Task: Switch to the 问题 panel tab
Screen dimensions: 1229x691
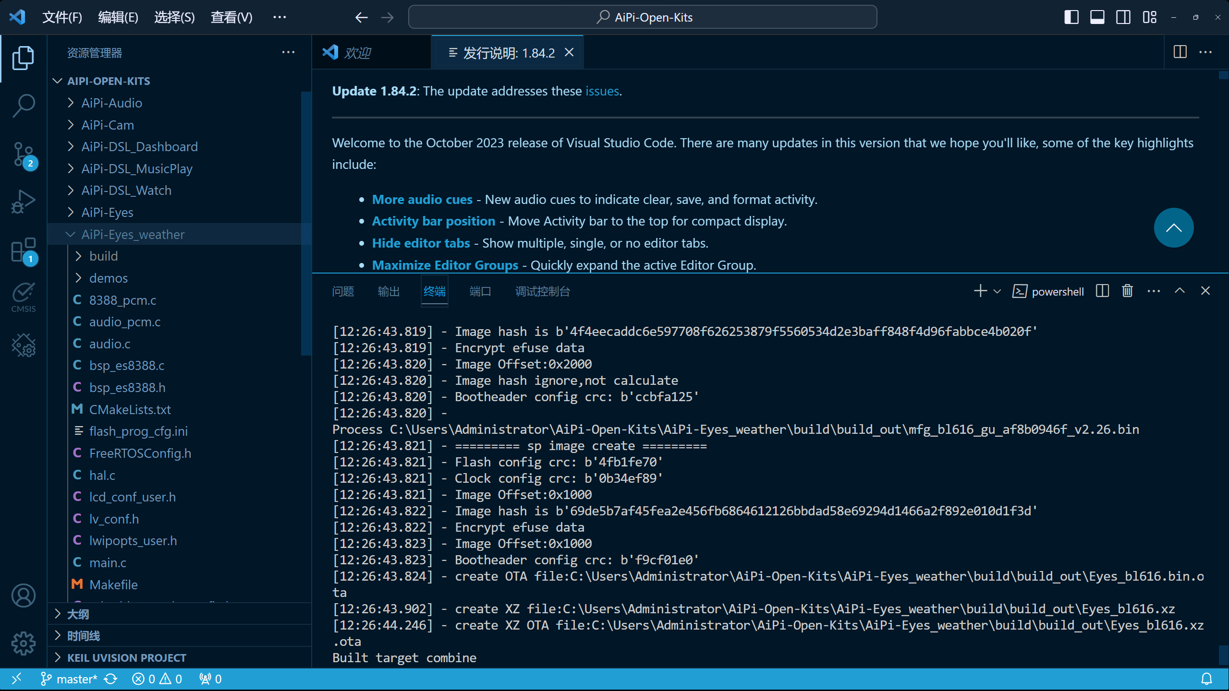Action: coord(343,291)
